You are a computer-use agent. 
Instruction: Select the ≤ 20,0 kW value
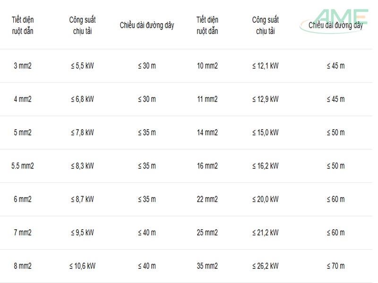[266, 199]
